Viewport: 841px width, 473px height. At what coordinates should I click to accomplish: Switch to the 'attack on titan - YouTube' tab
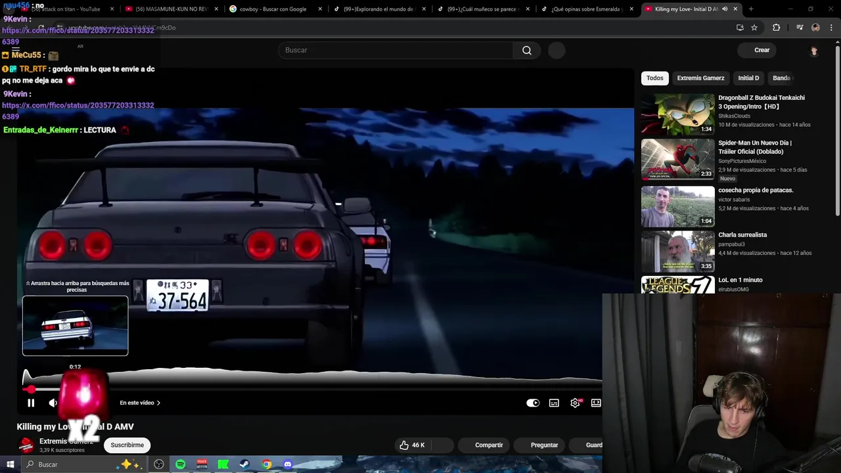[62, 9]
